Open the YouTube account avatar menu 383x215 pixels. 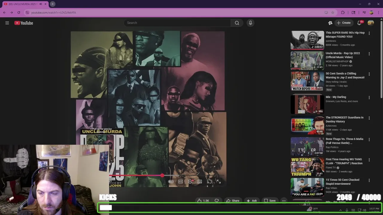click(x=371, y=23)
